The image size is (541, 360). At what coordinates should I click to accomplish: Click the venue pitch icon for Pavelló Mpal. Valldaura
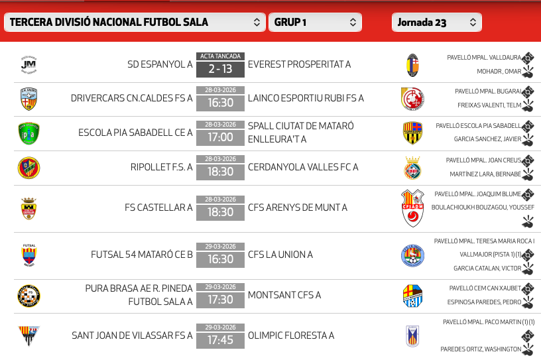(x=528, y=58)
